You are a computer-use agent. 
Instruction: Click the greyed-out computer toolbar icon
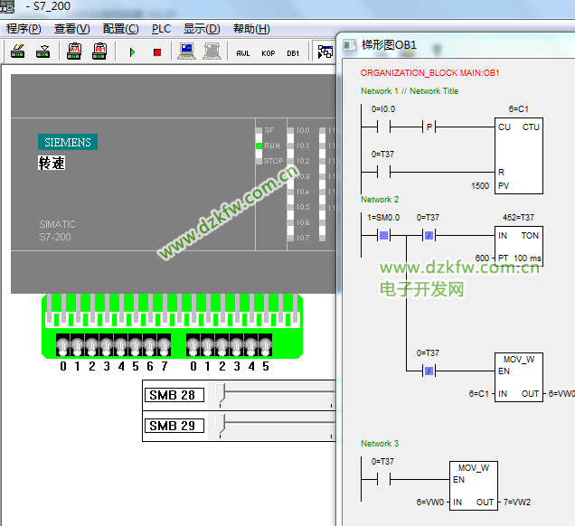212,52
